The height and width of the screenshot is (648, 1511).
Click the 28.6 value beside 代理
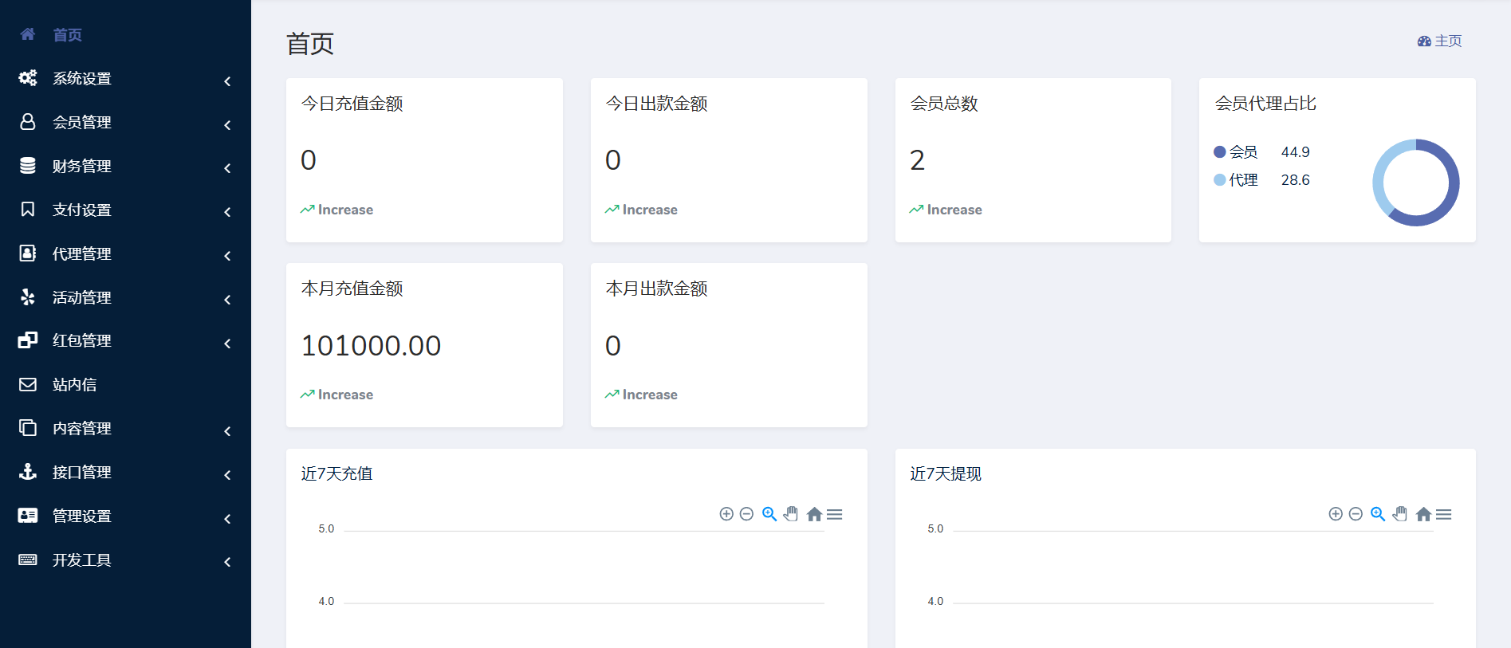[x=1296, y=179]
